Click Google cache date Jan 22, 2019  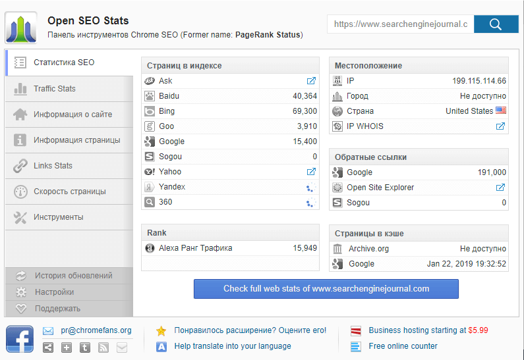click(466, 263)
